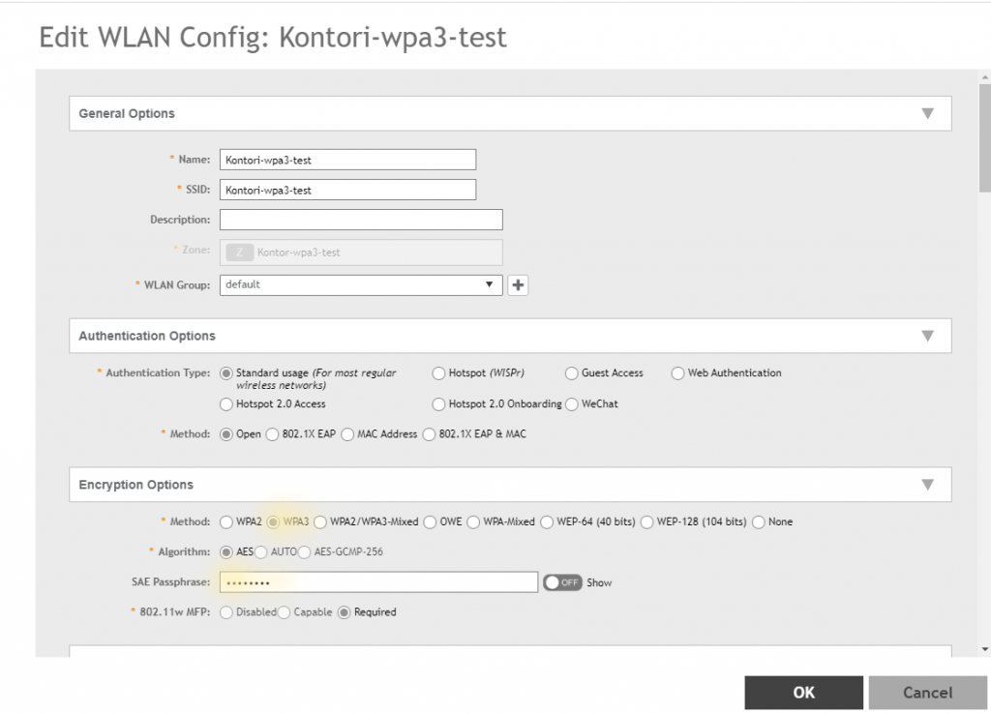
Task: Set 802.11w MFP to Capable
Action: (x=285, y=612)
